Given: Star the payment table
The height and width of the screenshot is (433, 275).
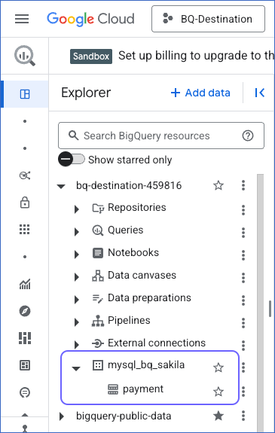Looking at the screenshot, I should (218, 392).
